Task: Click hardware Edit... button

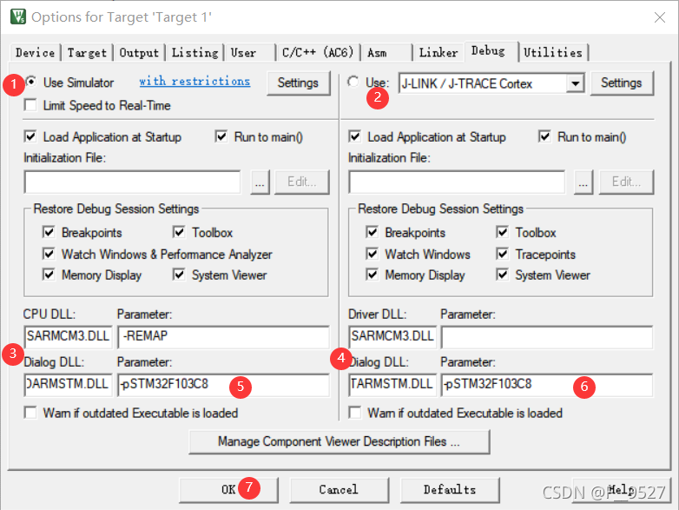Action: pyautogui.click(x=626, y=182)
